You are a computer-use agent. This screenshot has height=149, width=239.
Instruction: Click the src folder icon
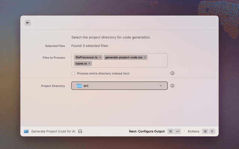pyautogui.click(x=79, y=86)
